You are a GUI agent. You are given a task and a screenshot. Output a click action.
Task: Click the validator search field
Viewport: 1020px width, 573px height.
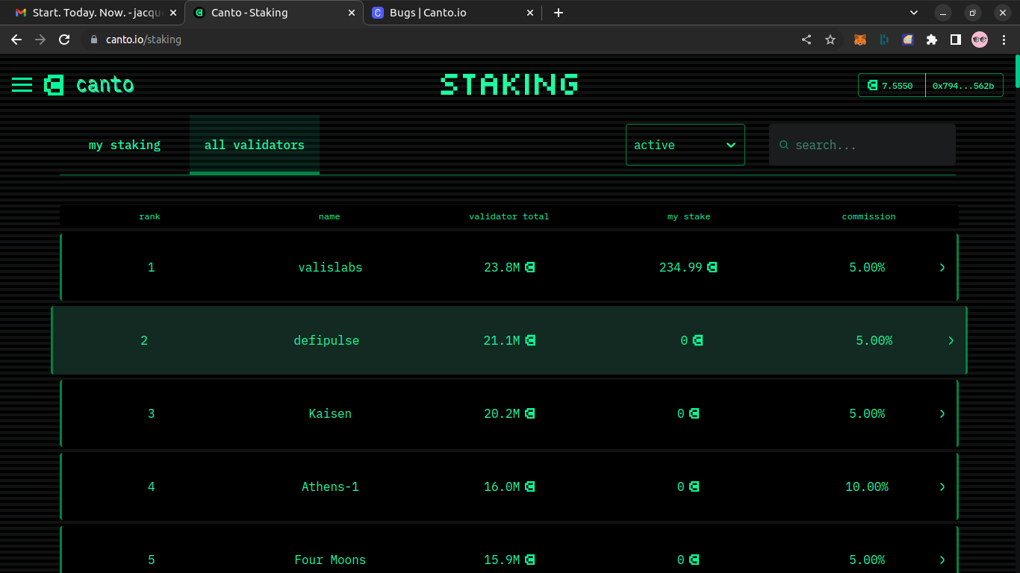(x=862, y=145)
